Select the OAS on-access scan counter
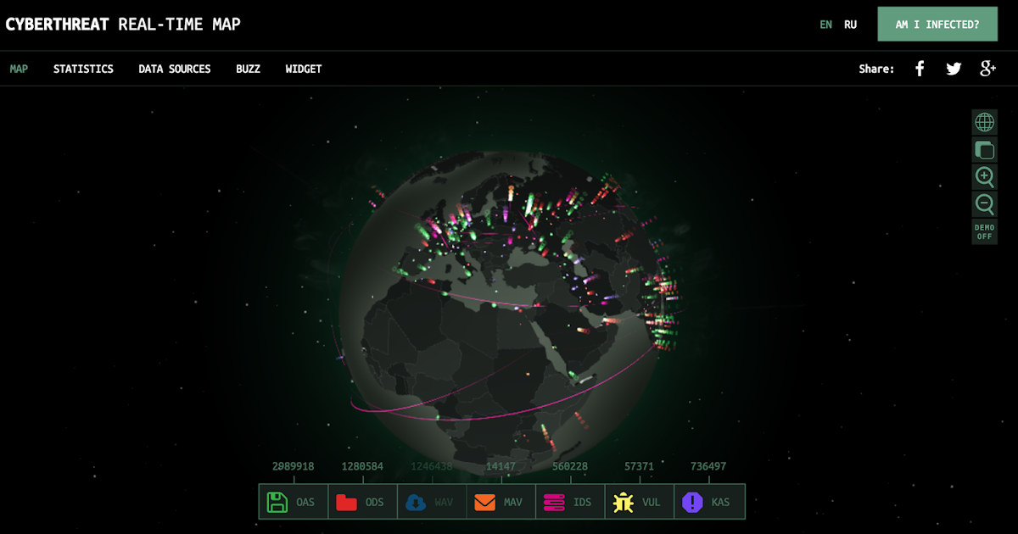The height and width of the screenshot is (534, 1018). click(x=293, y=502)
